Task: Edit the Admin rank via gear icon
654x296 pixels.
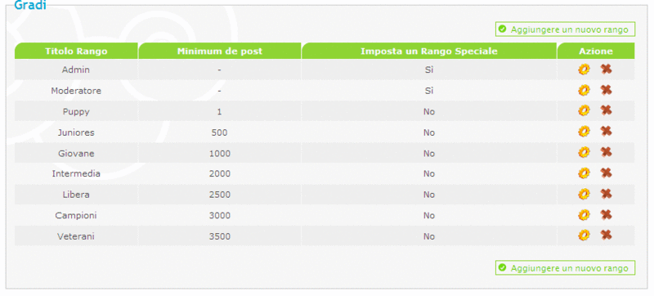Action: [x=584, y=70]
